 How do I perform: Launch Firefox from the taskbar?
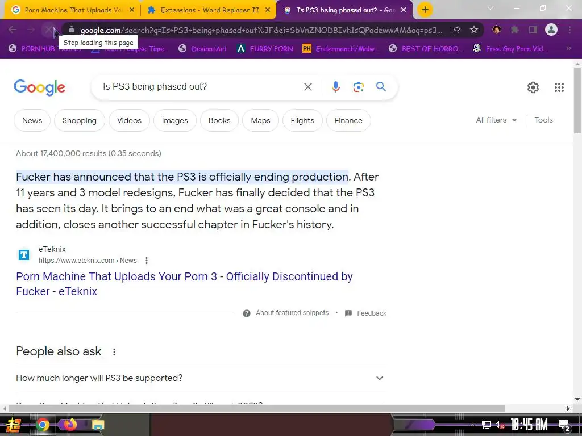(x=70, y=425)
